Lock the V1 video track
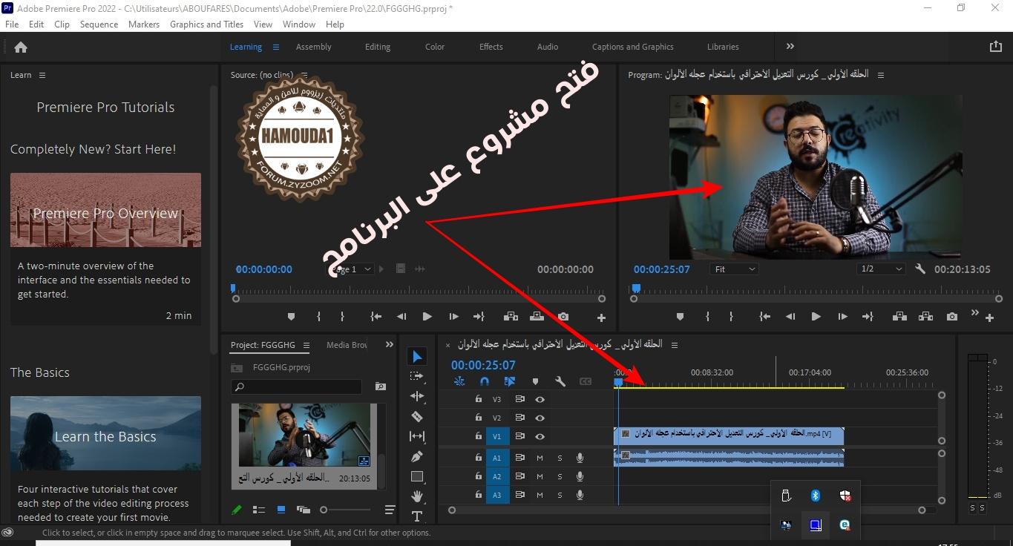 (478, 436)
